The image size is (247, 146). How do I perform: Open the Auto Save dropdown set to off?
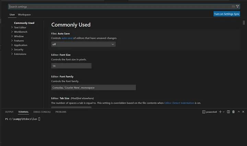(83, 44)
